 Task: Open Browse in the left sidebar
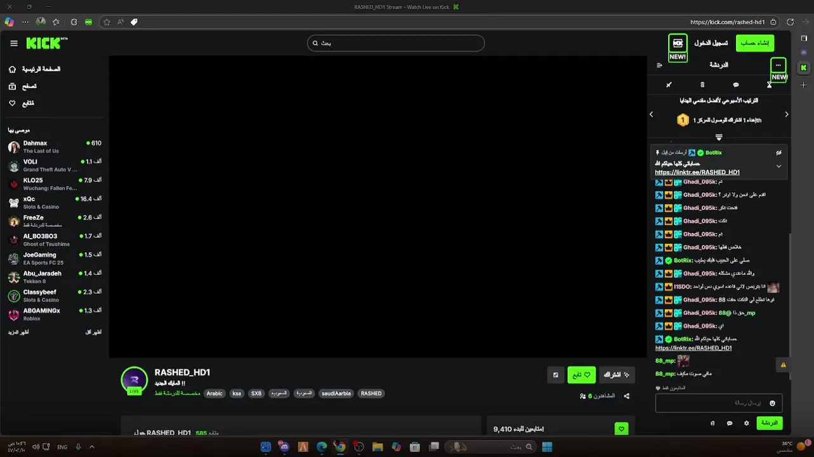coord(23,86)
